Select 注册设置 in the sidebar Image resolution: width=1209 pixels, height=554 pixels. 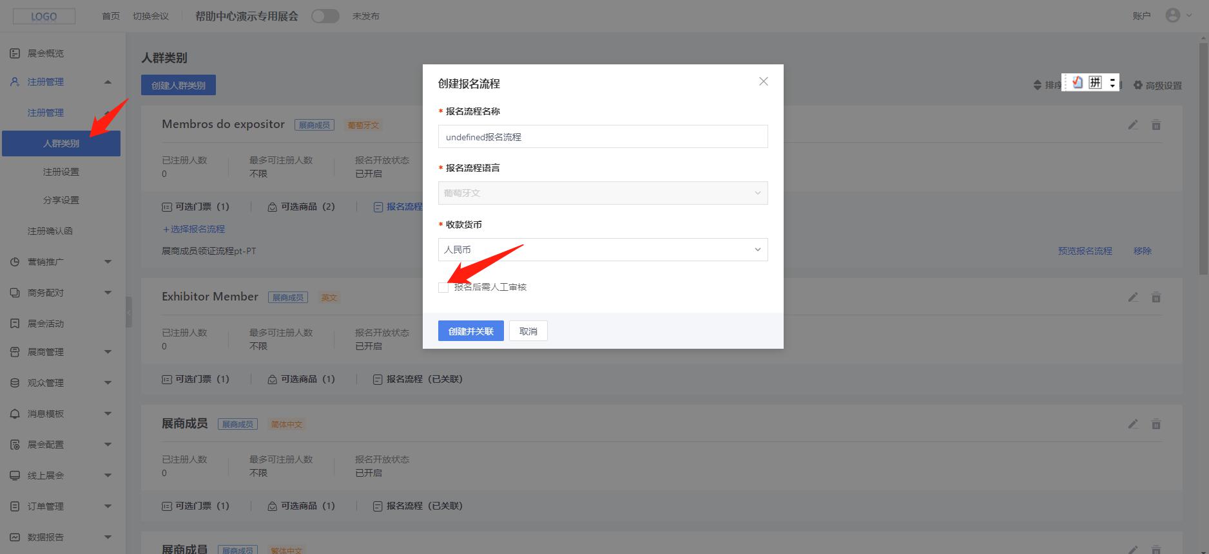pos(61,172)
